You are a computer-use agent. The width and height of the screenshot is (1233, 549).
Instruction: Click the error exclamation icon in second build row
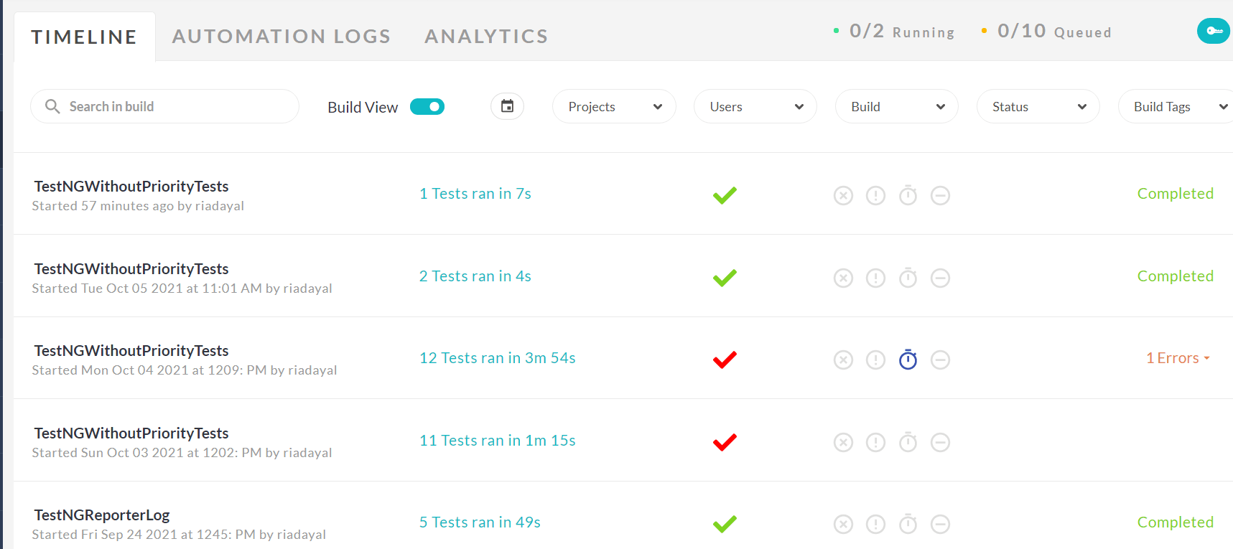[x=875, y=278]
